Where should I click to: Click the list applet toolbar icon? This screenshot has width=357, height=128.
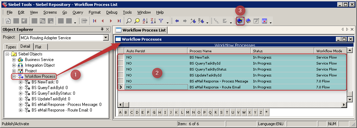pos(84,21)
